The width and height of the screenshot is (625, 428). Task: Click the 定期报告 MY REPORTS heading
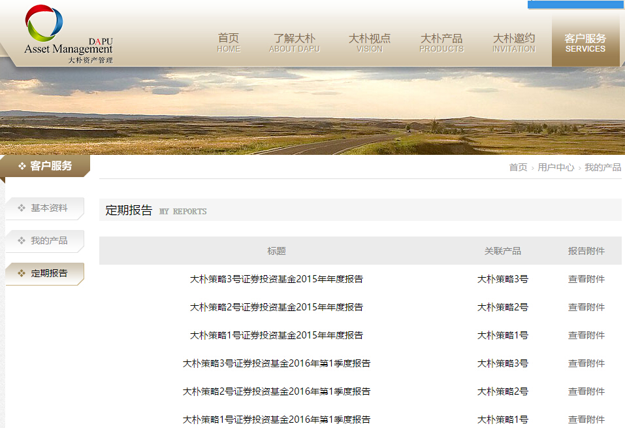pos(156,210)
